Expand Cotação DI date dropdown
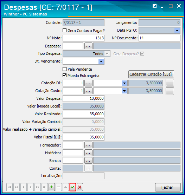This screenshot has width=185, height=195. coord(124,83)
